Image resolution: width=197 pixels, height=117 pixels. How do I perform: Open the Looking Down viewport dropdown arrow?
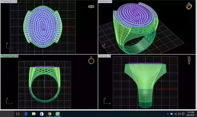point(16,1)
